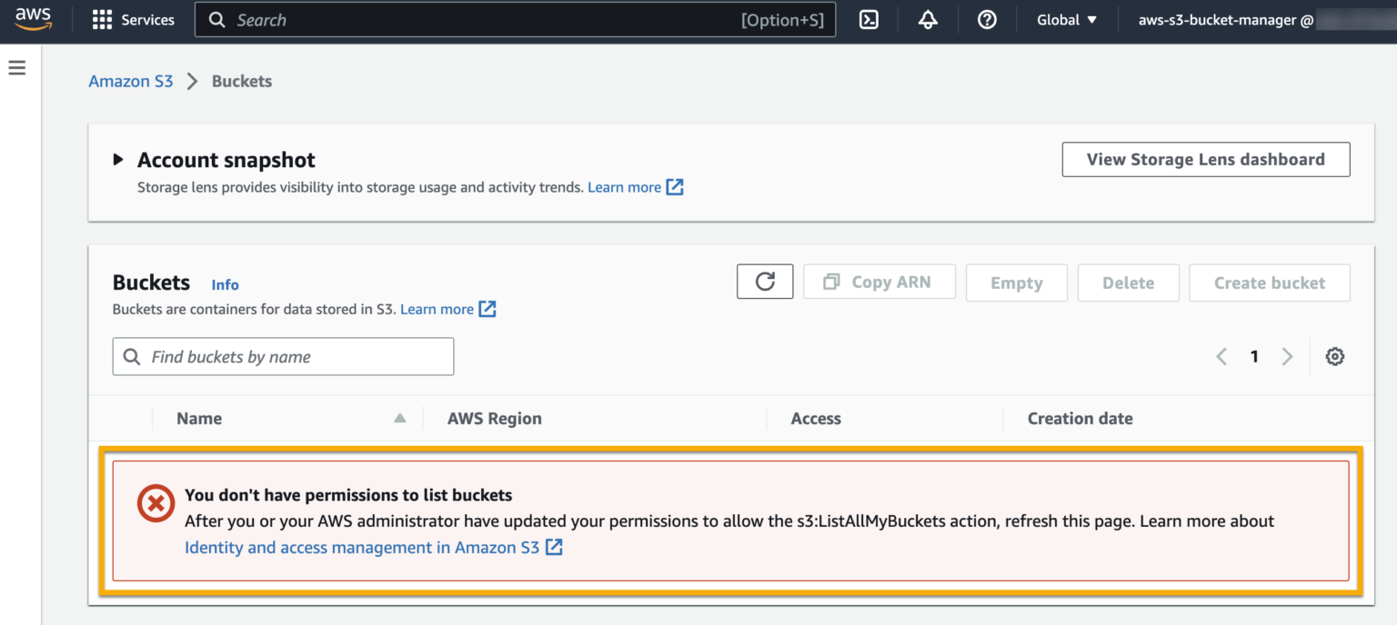This screenshot has height=625, width=1397.
Task: Go to the next page of buckets
Action: coord(1287,356)
